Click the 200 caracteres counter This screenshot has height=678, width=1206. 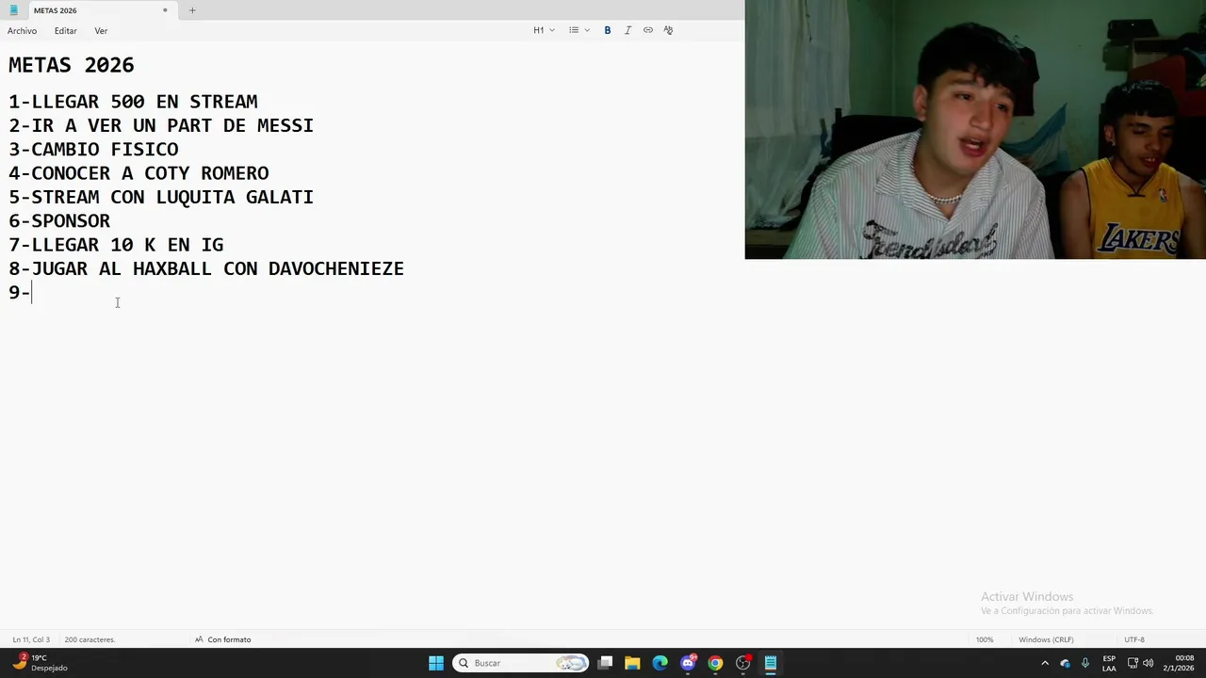coord(90,639)
